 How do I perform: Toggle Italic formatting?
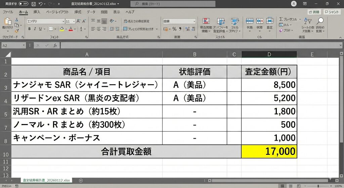click(x=35, y=29)
